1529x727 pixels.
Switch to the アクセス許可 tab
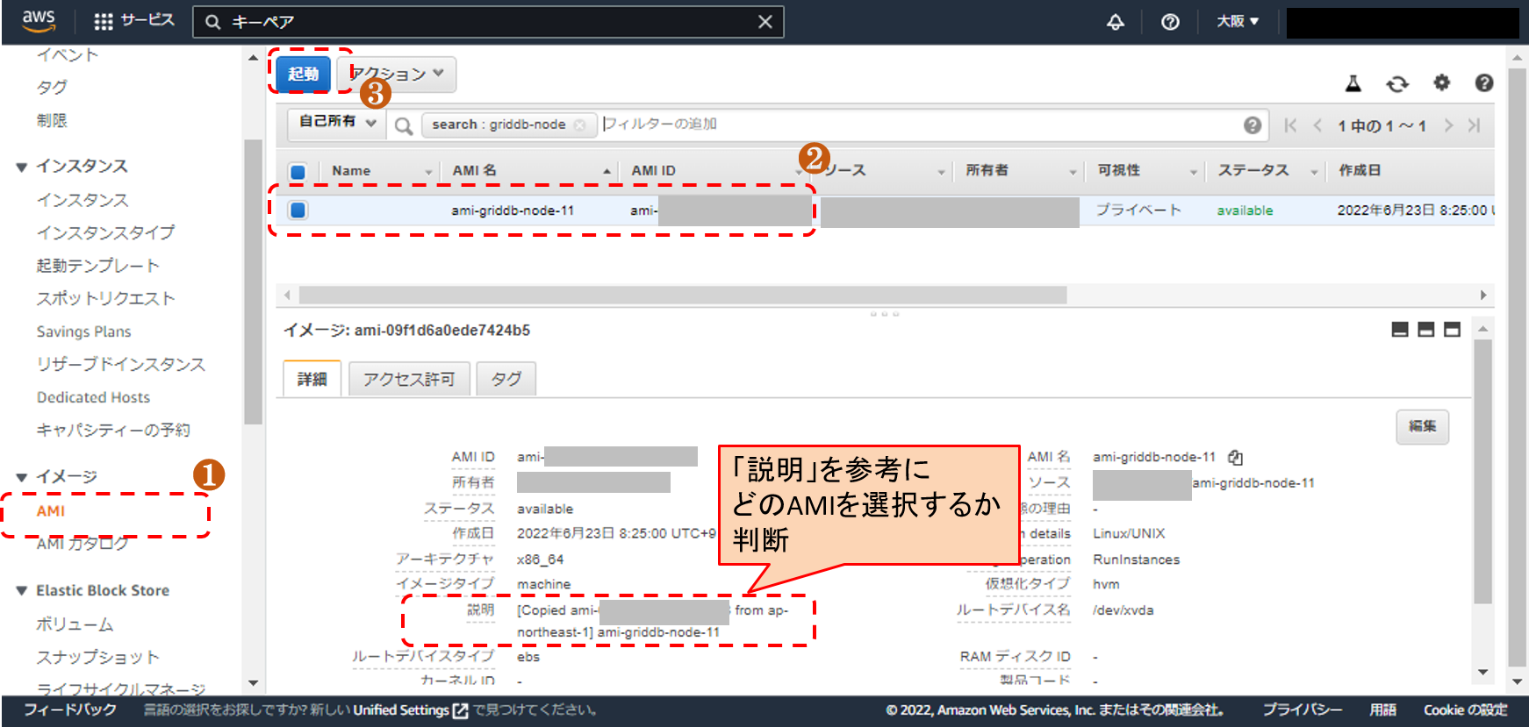[409, 379]
